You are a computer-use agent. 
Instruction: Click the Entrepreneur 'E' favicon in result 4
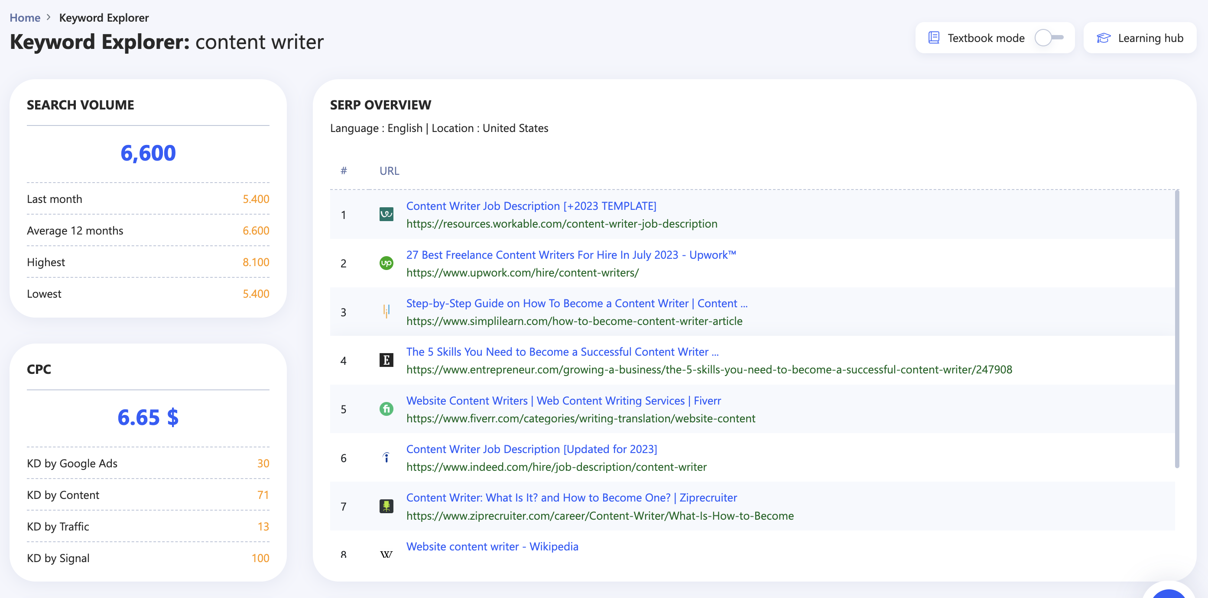tap(386, 360)
